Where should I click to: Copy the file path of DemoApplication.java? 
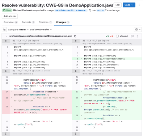coord(75,36)
